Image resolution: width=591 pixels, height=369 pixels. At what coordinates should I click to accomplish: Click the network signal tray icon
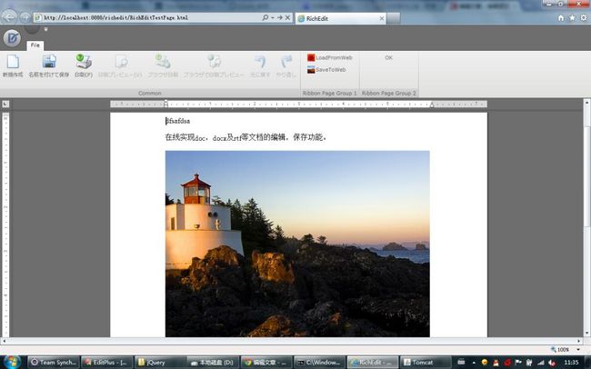coord(541,363)
